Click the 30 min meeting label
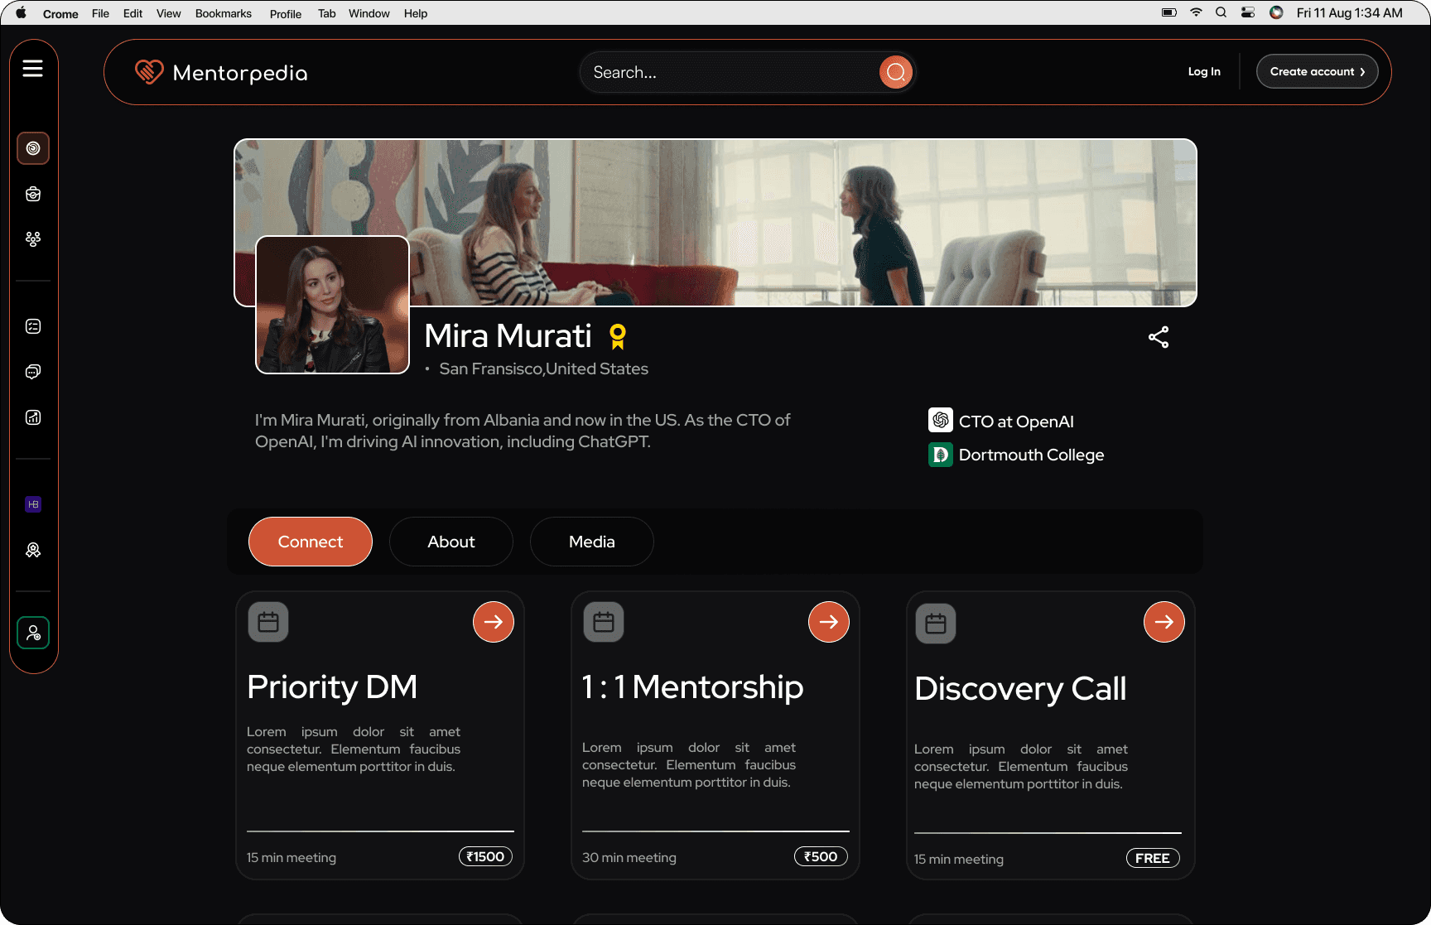This screenshot has width=1431, height=925. click(x=629, y=857)
